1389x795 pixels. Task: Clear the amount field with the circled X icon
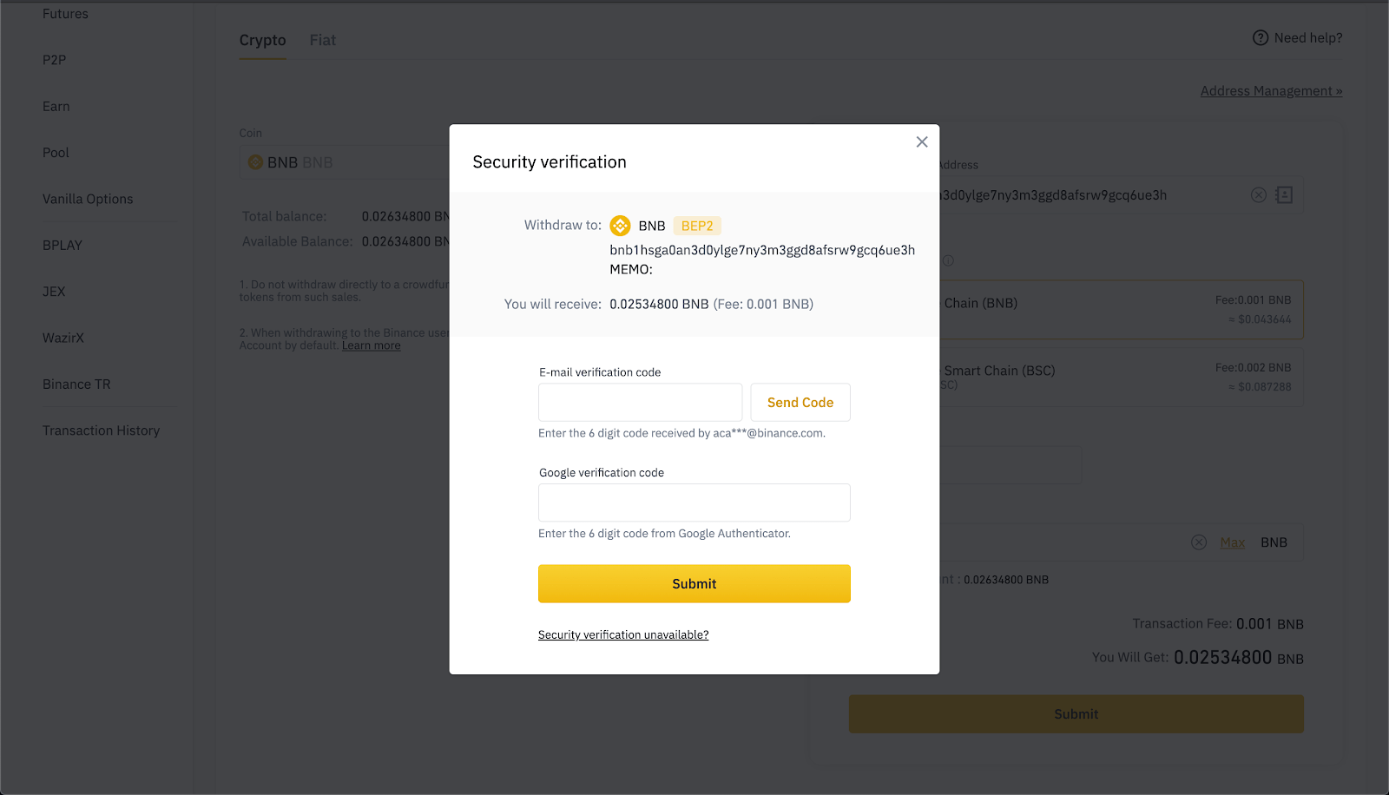pyautogui.click(x=1198, y=542)
